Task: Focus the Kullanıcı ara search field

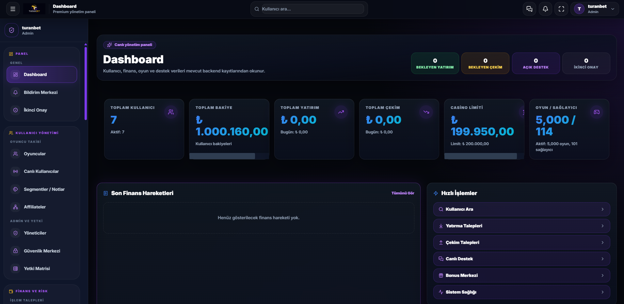Action: [x=312, y=9]
